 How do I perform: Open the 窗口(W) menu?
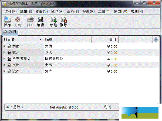click(120, 12)
